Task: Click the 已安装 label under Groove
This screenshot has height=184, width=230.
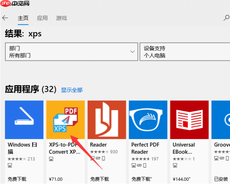Action: pyautogui.click(x=221, y=179)
